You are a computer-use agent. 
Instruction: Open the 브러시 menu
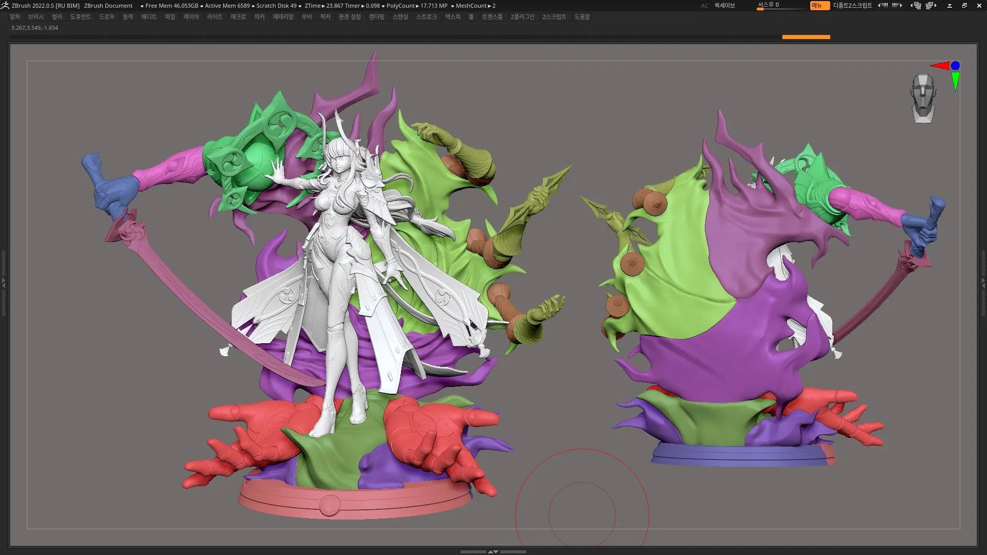point(36,16)
